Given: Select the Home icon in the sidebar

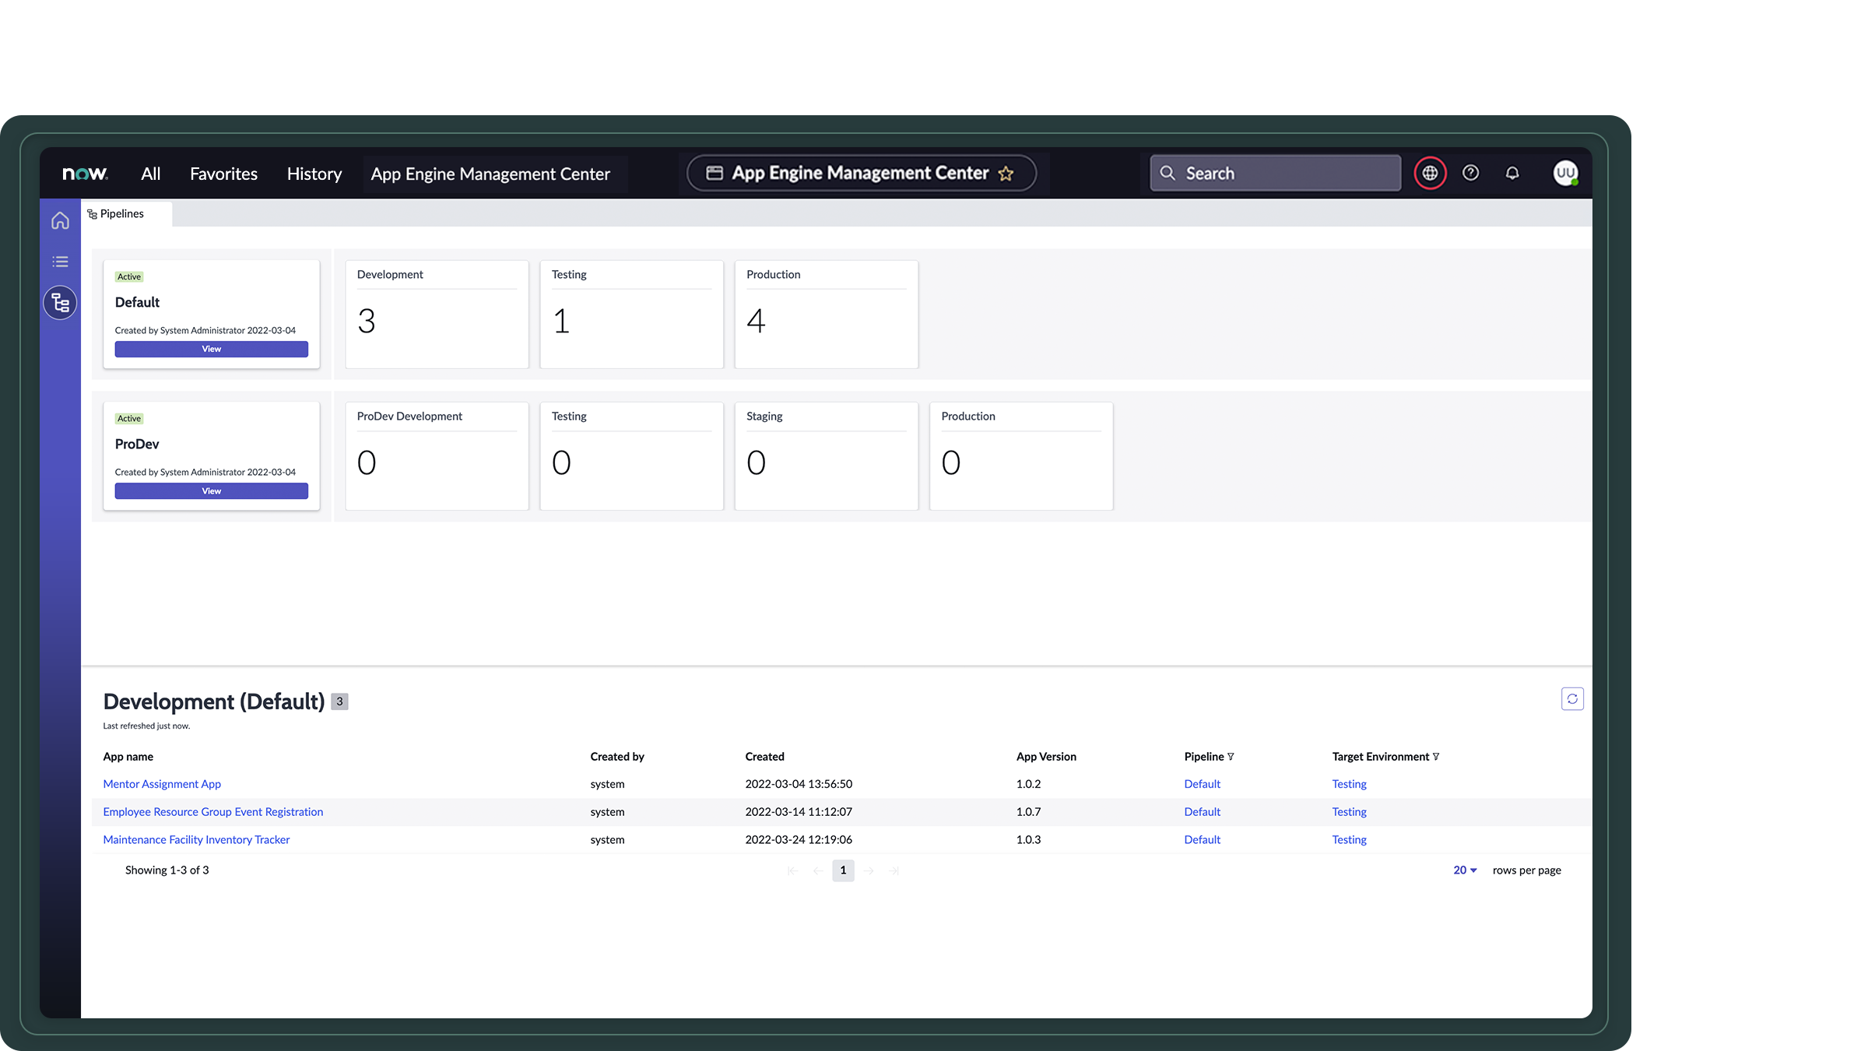Looking at the screenshot, I should tap(60, 220).
